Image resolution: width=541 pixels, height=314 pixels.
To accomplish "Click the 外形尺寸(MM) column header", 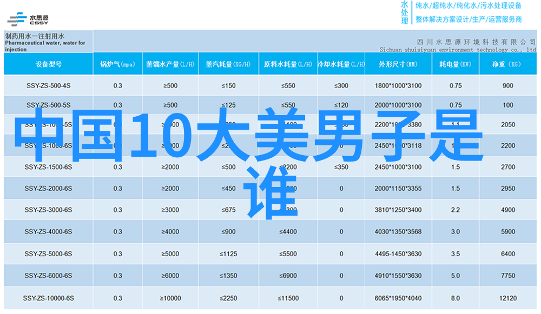I will [x=398, y=64].
